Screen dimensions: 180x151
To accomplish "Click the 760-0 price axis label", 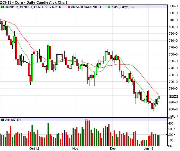I will coord(173,54).
